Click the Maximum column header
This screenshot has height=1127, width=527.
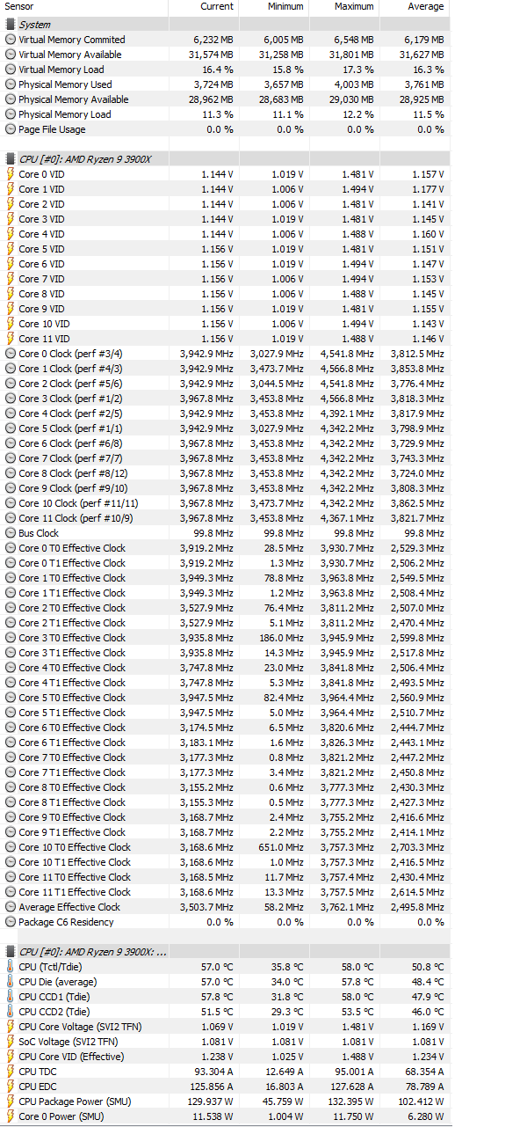(354, 6)
